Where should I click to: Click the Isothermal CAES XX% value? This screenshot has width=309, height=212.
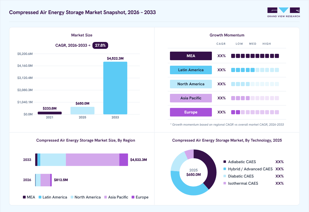click(x=279, y=183)
